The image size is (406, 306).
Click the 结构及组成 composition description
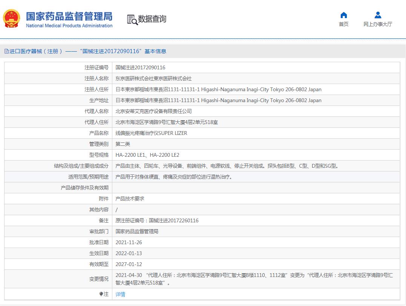227,166
